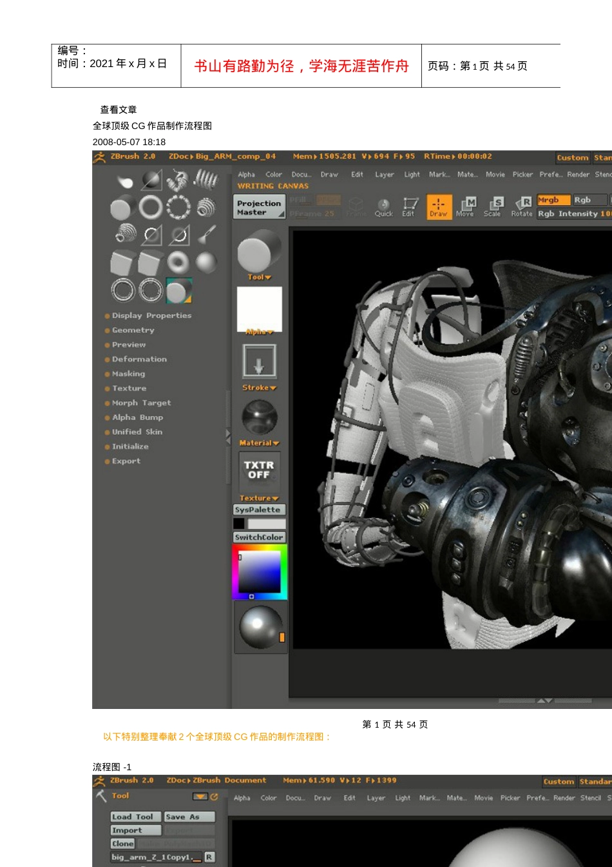Click the black secondary color swatch
The height and width of the screenshot is (867, 612).
(x=239, y=524)
